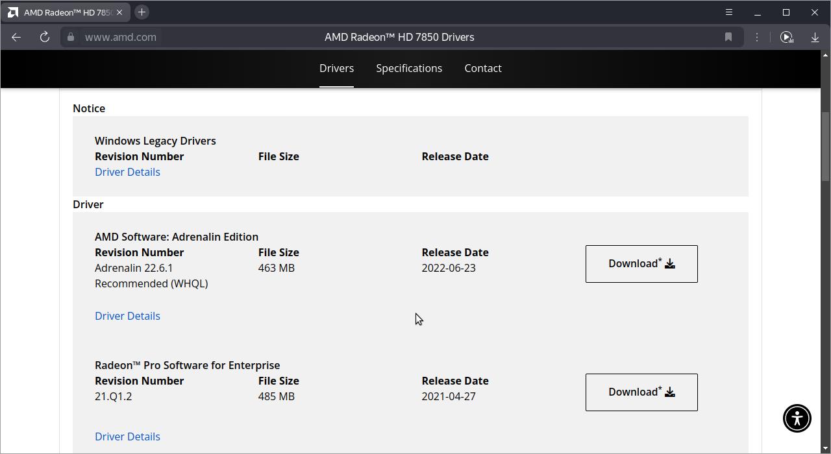Click the media playback icon in the toolbar
Screen dimensions: 831x454
(x=786, y=37)
